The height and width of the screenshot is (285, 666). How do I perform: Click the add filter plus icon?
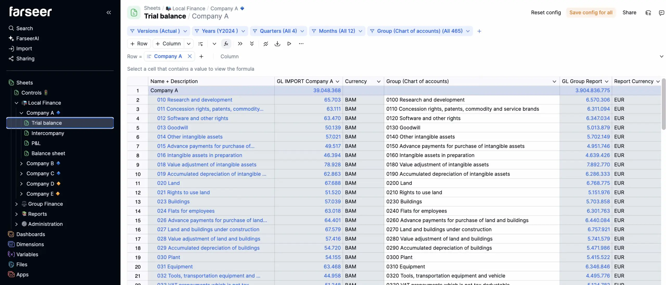[479, 31]
